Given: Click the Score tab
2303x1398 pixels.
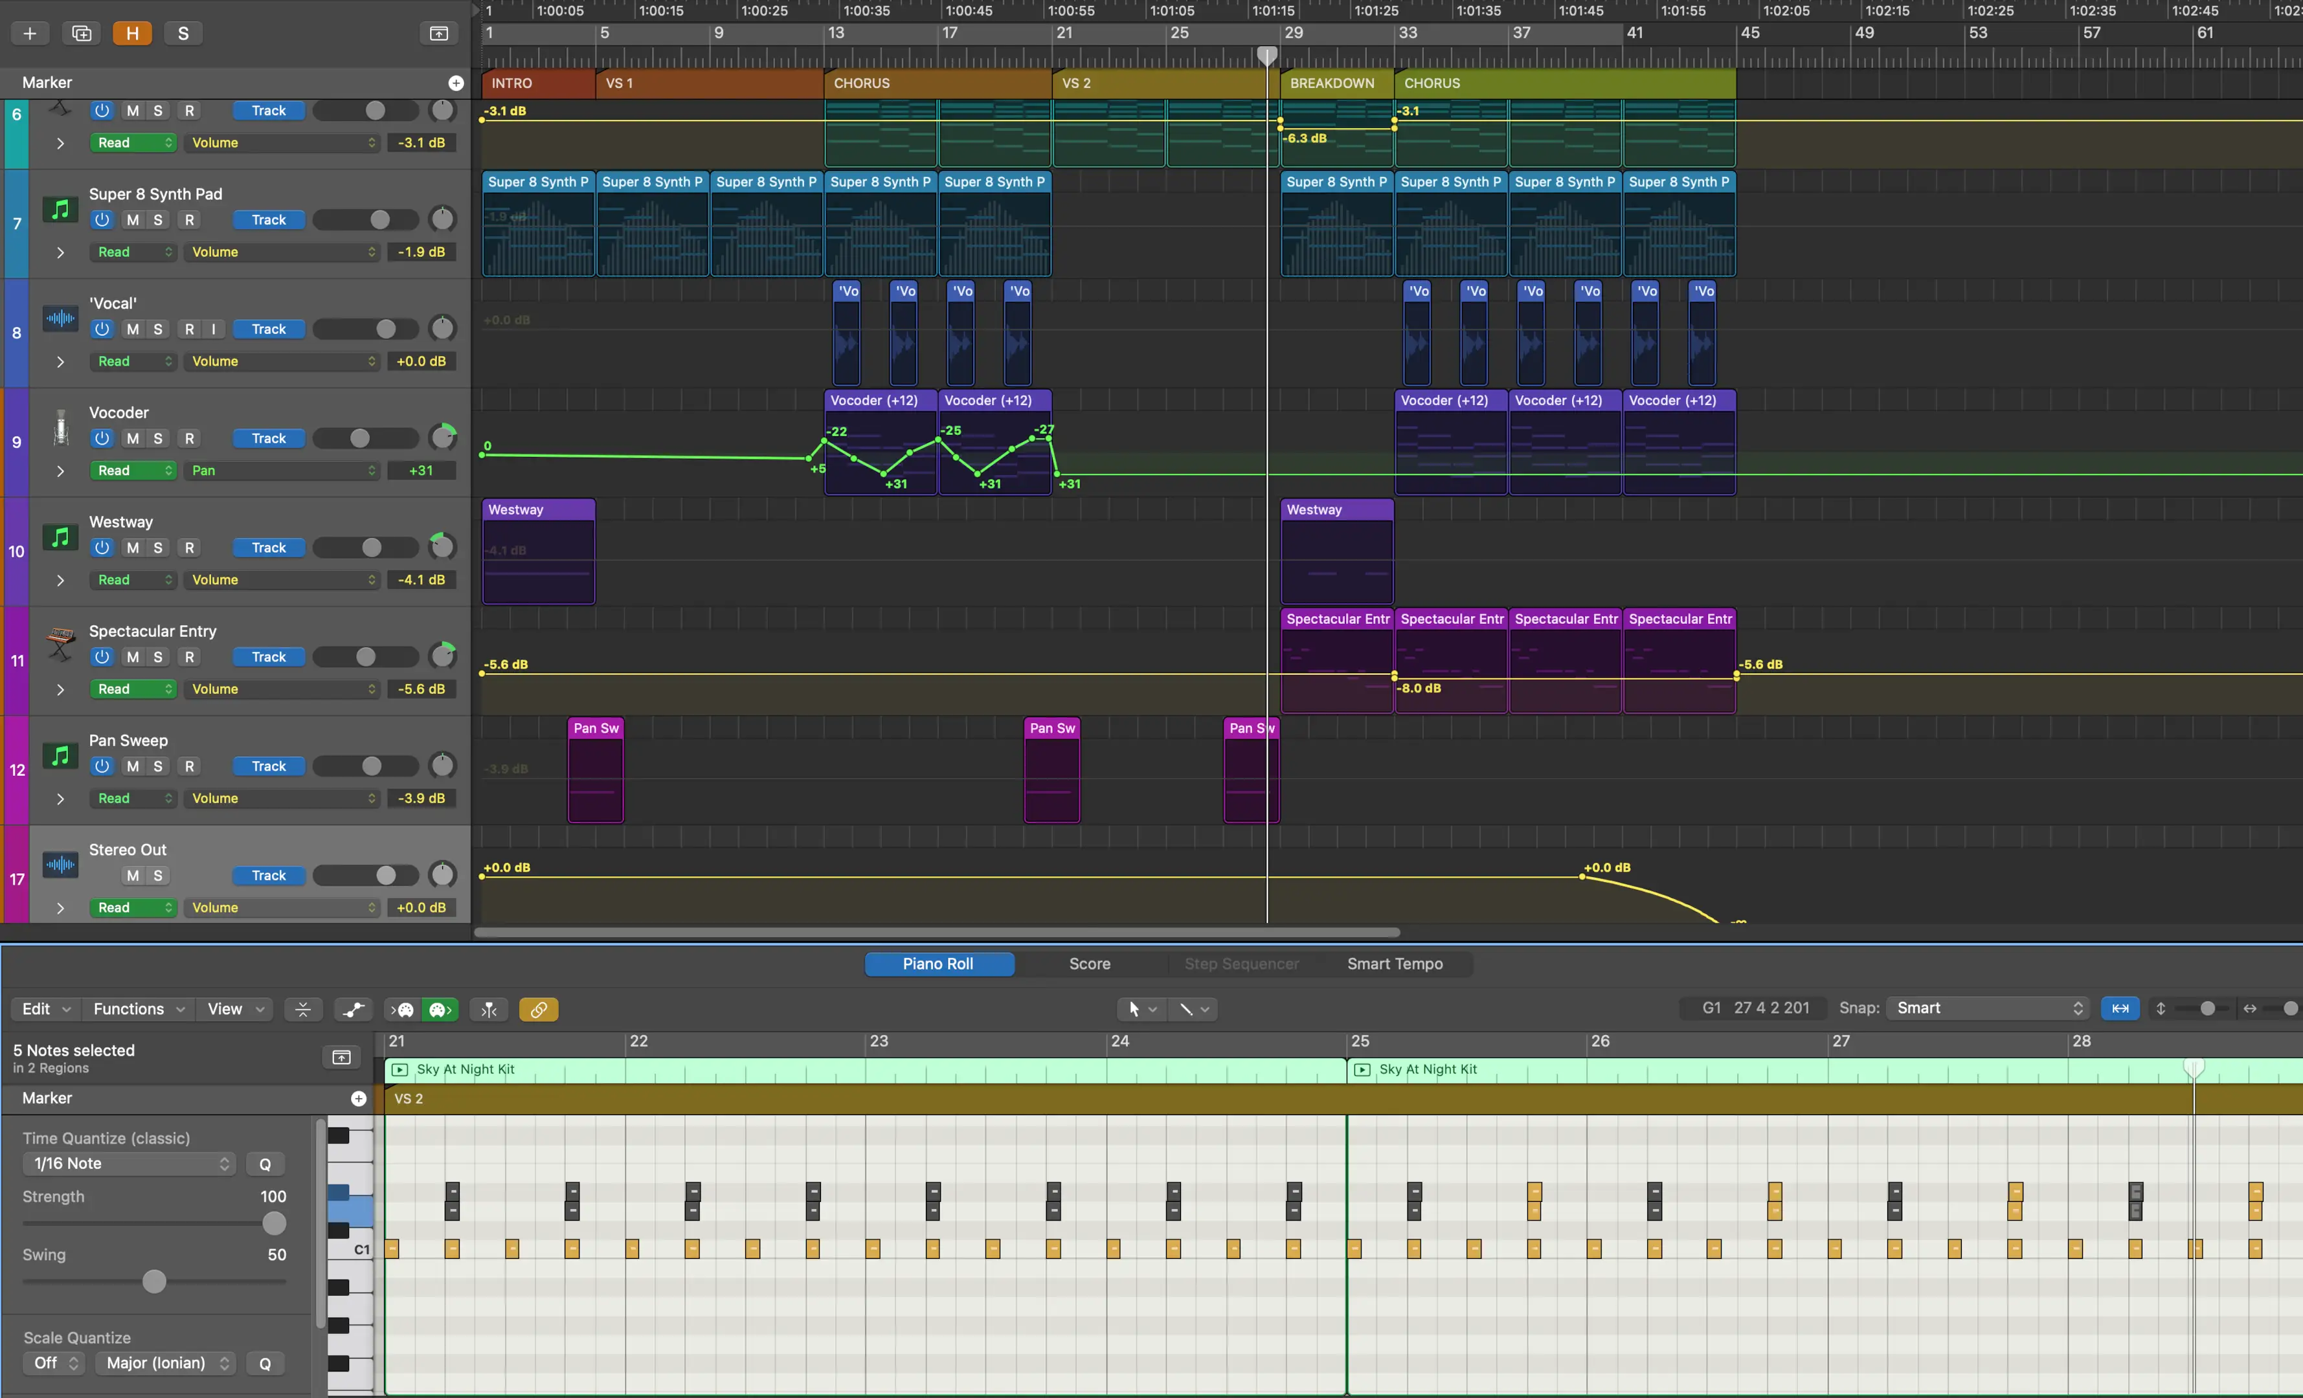Looking at the screenshot, I should pos(1089,964).
